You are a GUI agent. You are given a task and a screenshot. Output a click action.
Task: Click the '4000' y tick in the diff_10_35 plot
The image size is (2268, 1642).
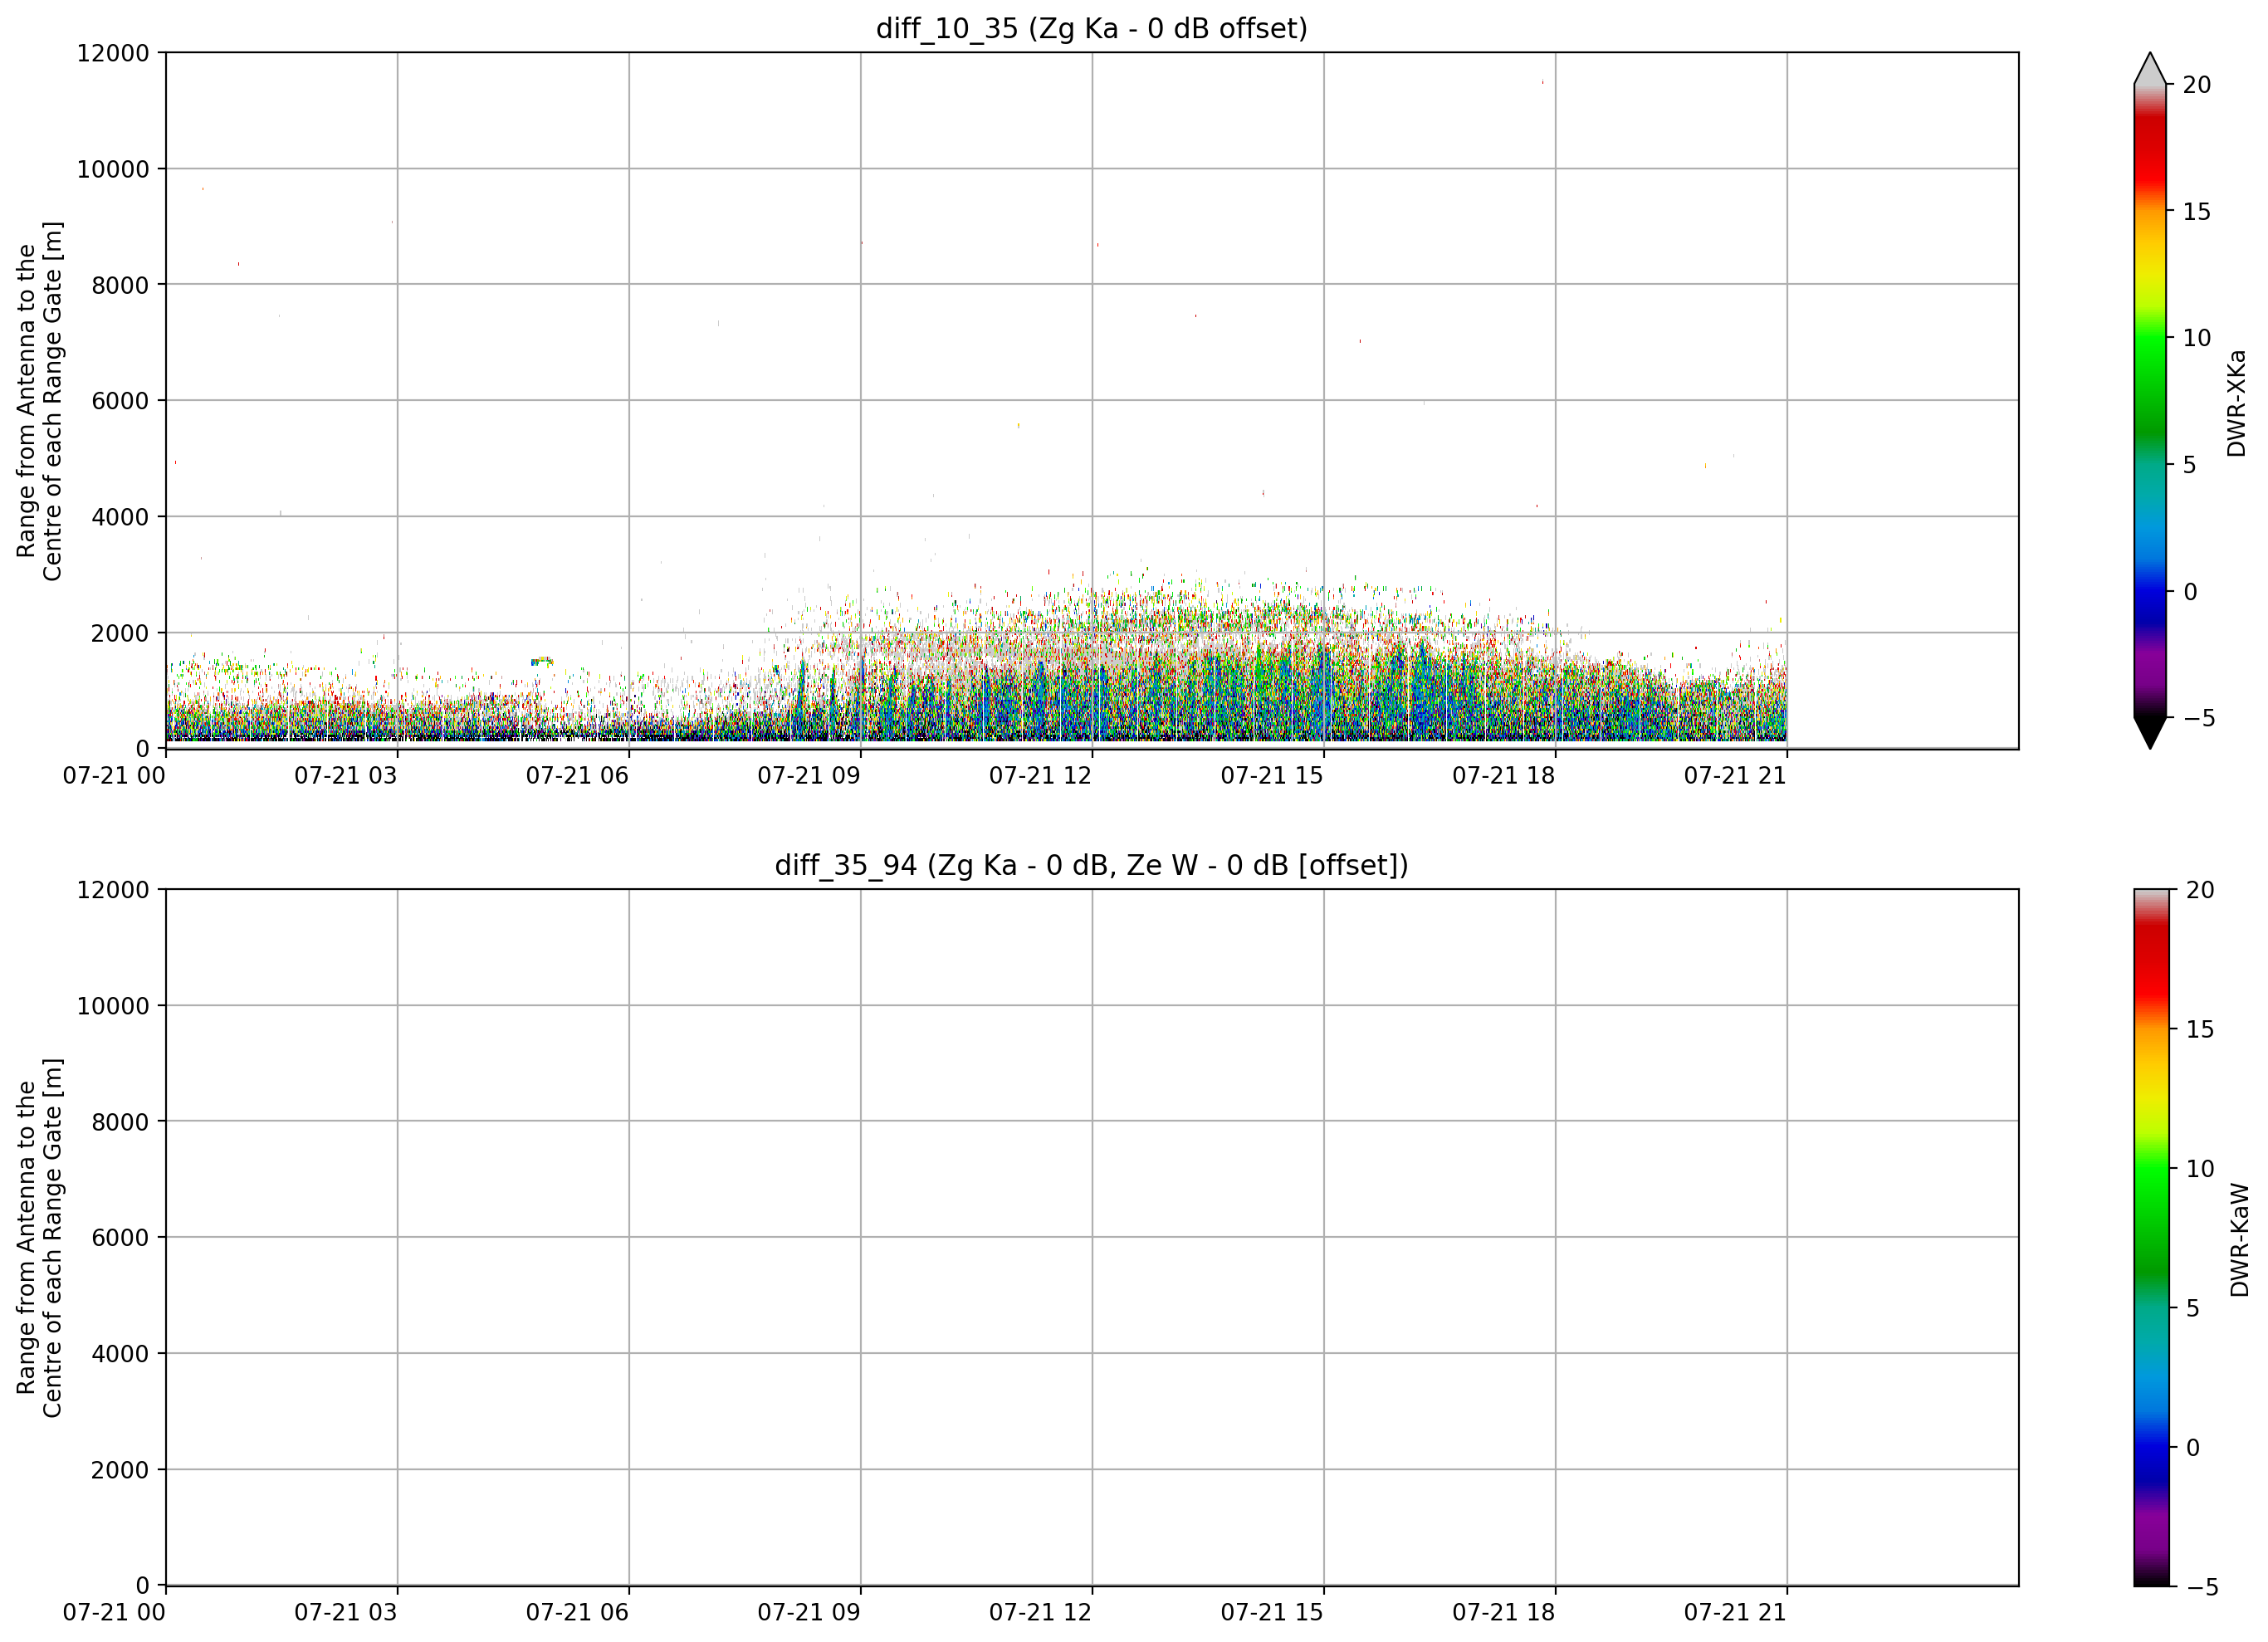pos(120,517)
